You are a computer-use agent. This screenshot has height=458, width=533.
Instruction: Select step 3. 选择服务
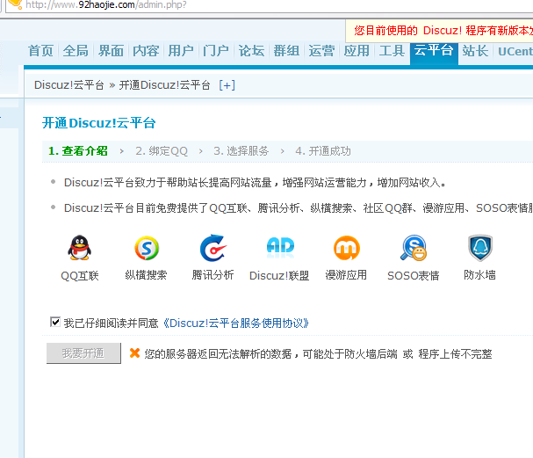click(x=241, y=150)
